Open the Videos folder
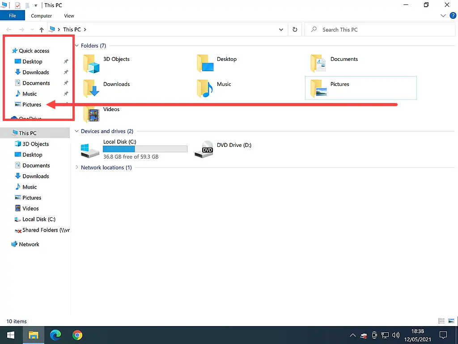458x344 pixels. [91, 114]
